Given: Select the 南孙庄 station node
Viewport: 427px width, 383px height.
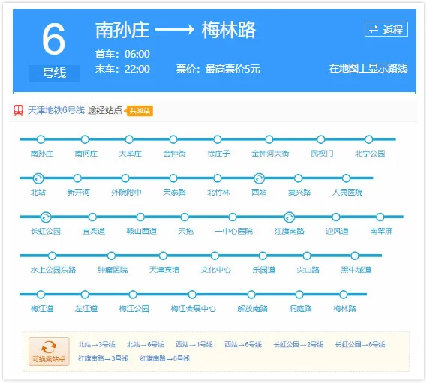Looking at the screenshot, I should click(41, 139).
